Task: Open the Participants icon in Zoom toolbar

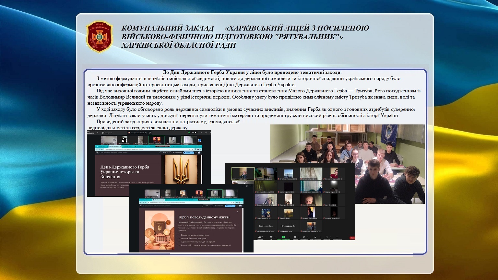Action: click(x=259, y=237)
